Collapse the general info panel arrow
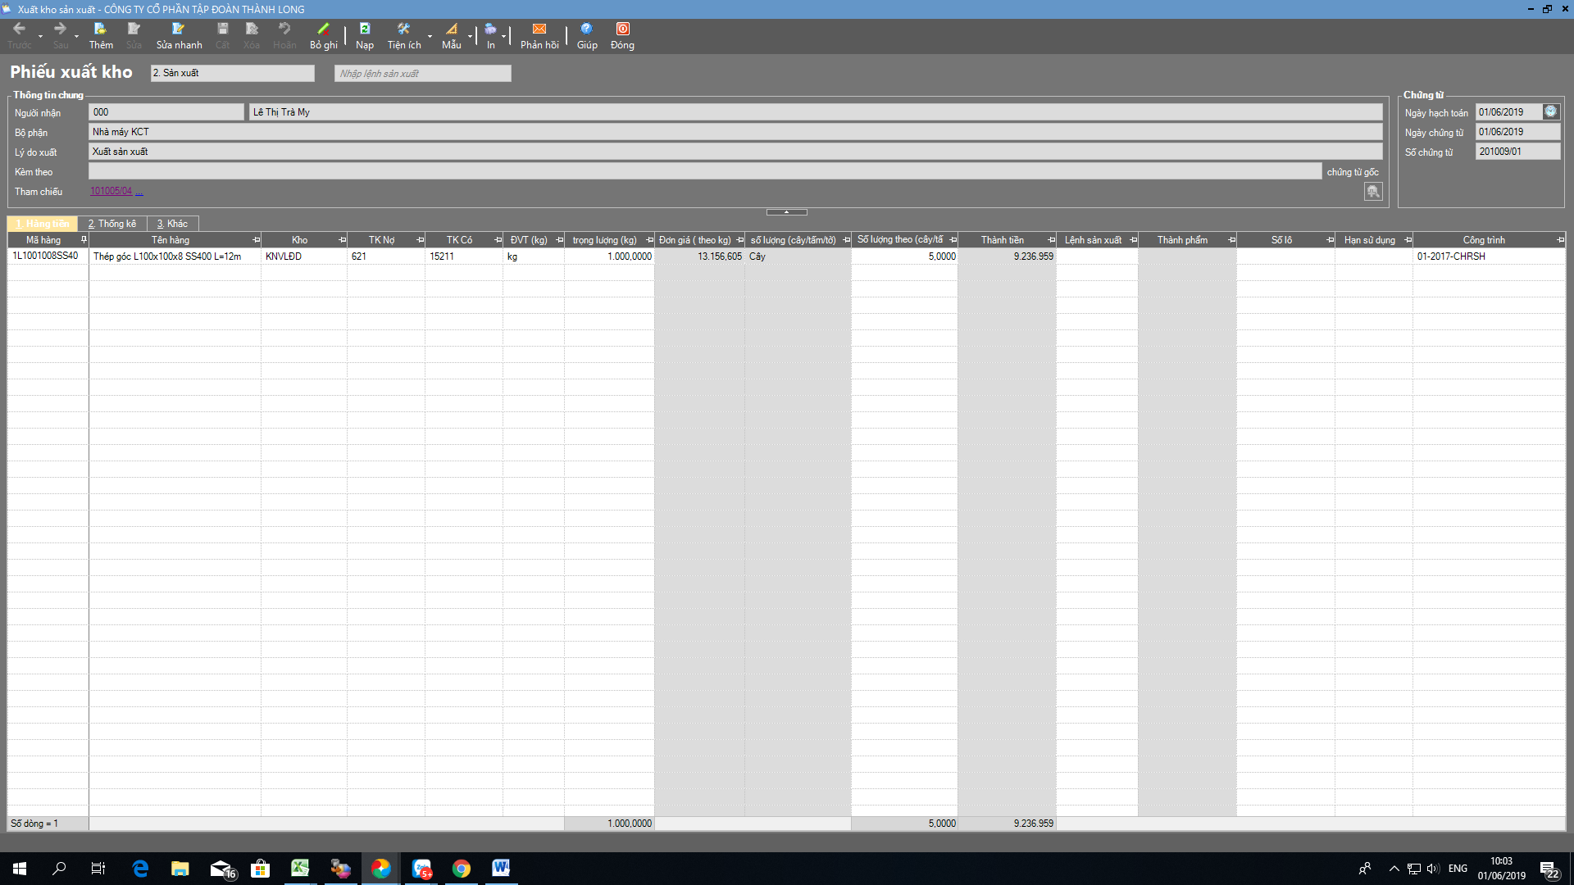The width and height of the screenshot is (1574, 885). [786, 212]
